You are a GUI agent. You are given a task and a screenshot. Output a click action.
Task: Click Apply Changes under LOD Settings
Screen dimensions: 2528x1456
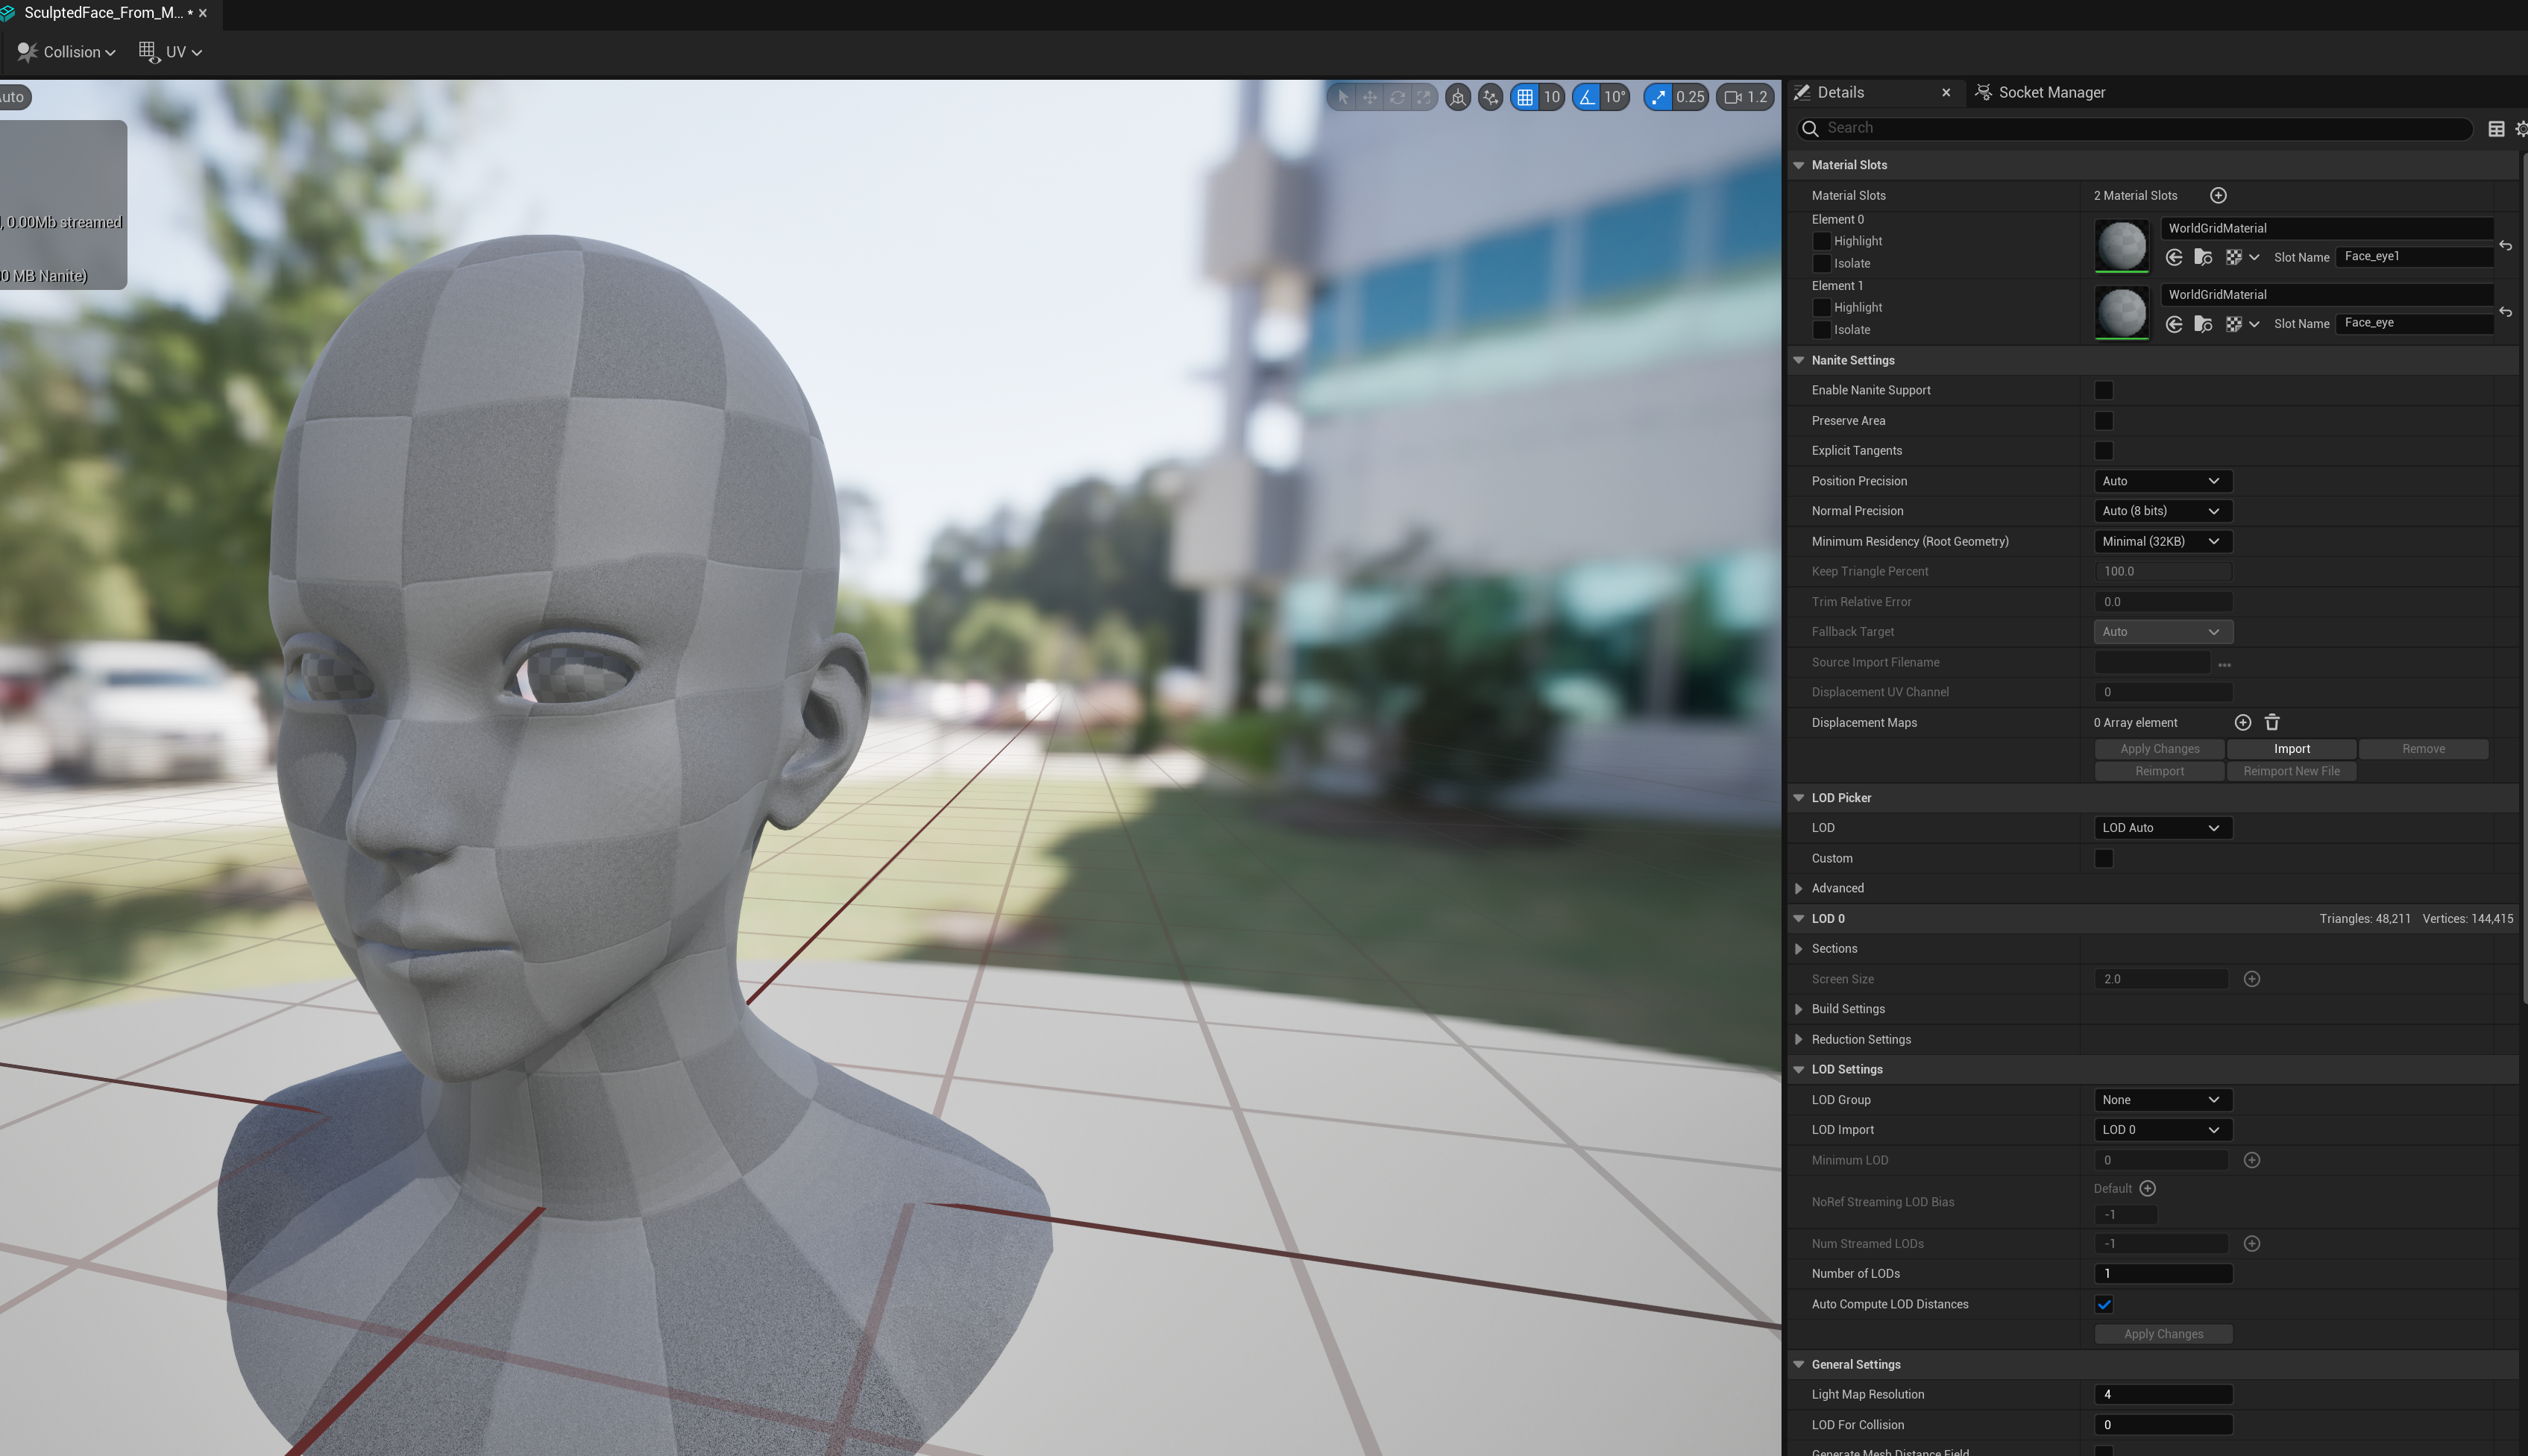click(x=2163, y=1333)
